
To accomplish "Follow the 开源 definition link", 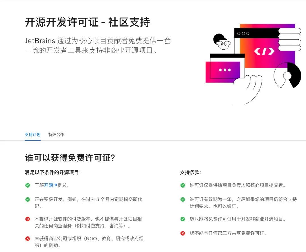I will coord(50,185).
